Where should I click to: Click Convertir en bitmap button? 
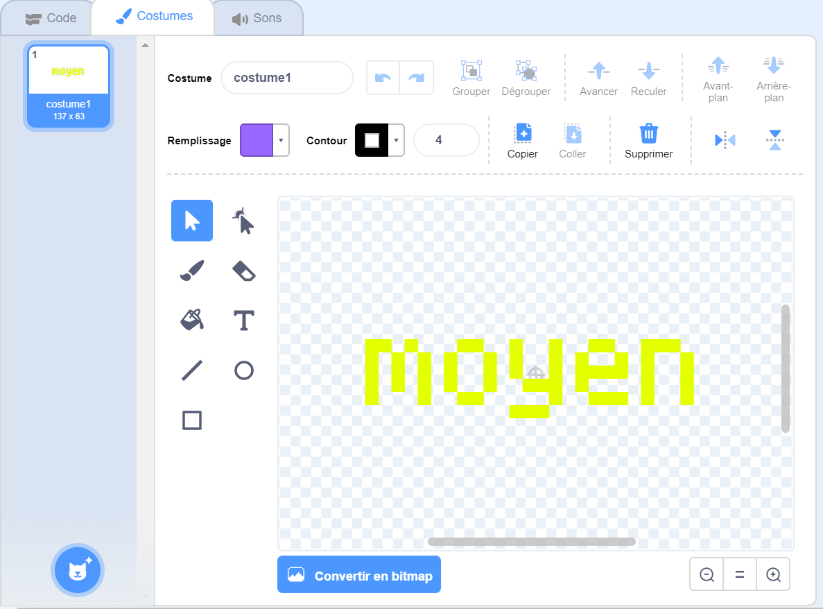tap(359, 575)
